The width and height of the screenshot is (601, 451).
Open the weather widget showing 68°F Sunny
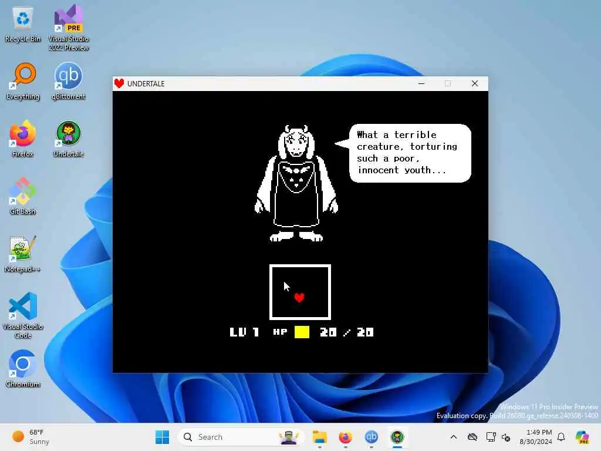point(31,437)
